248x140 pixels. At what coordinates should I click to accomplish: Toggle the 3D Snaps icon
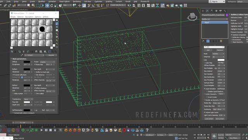[x=89, y=5]
